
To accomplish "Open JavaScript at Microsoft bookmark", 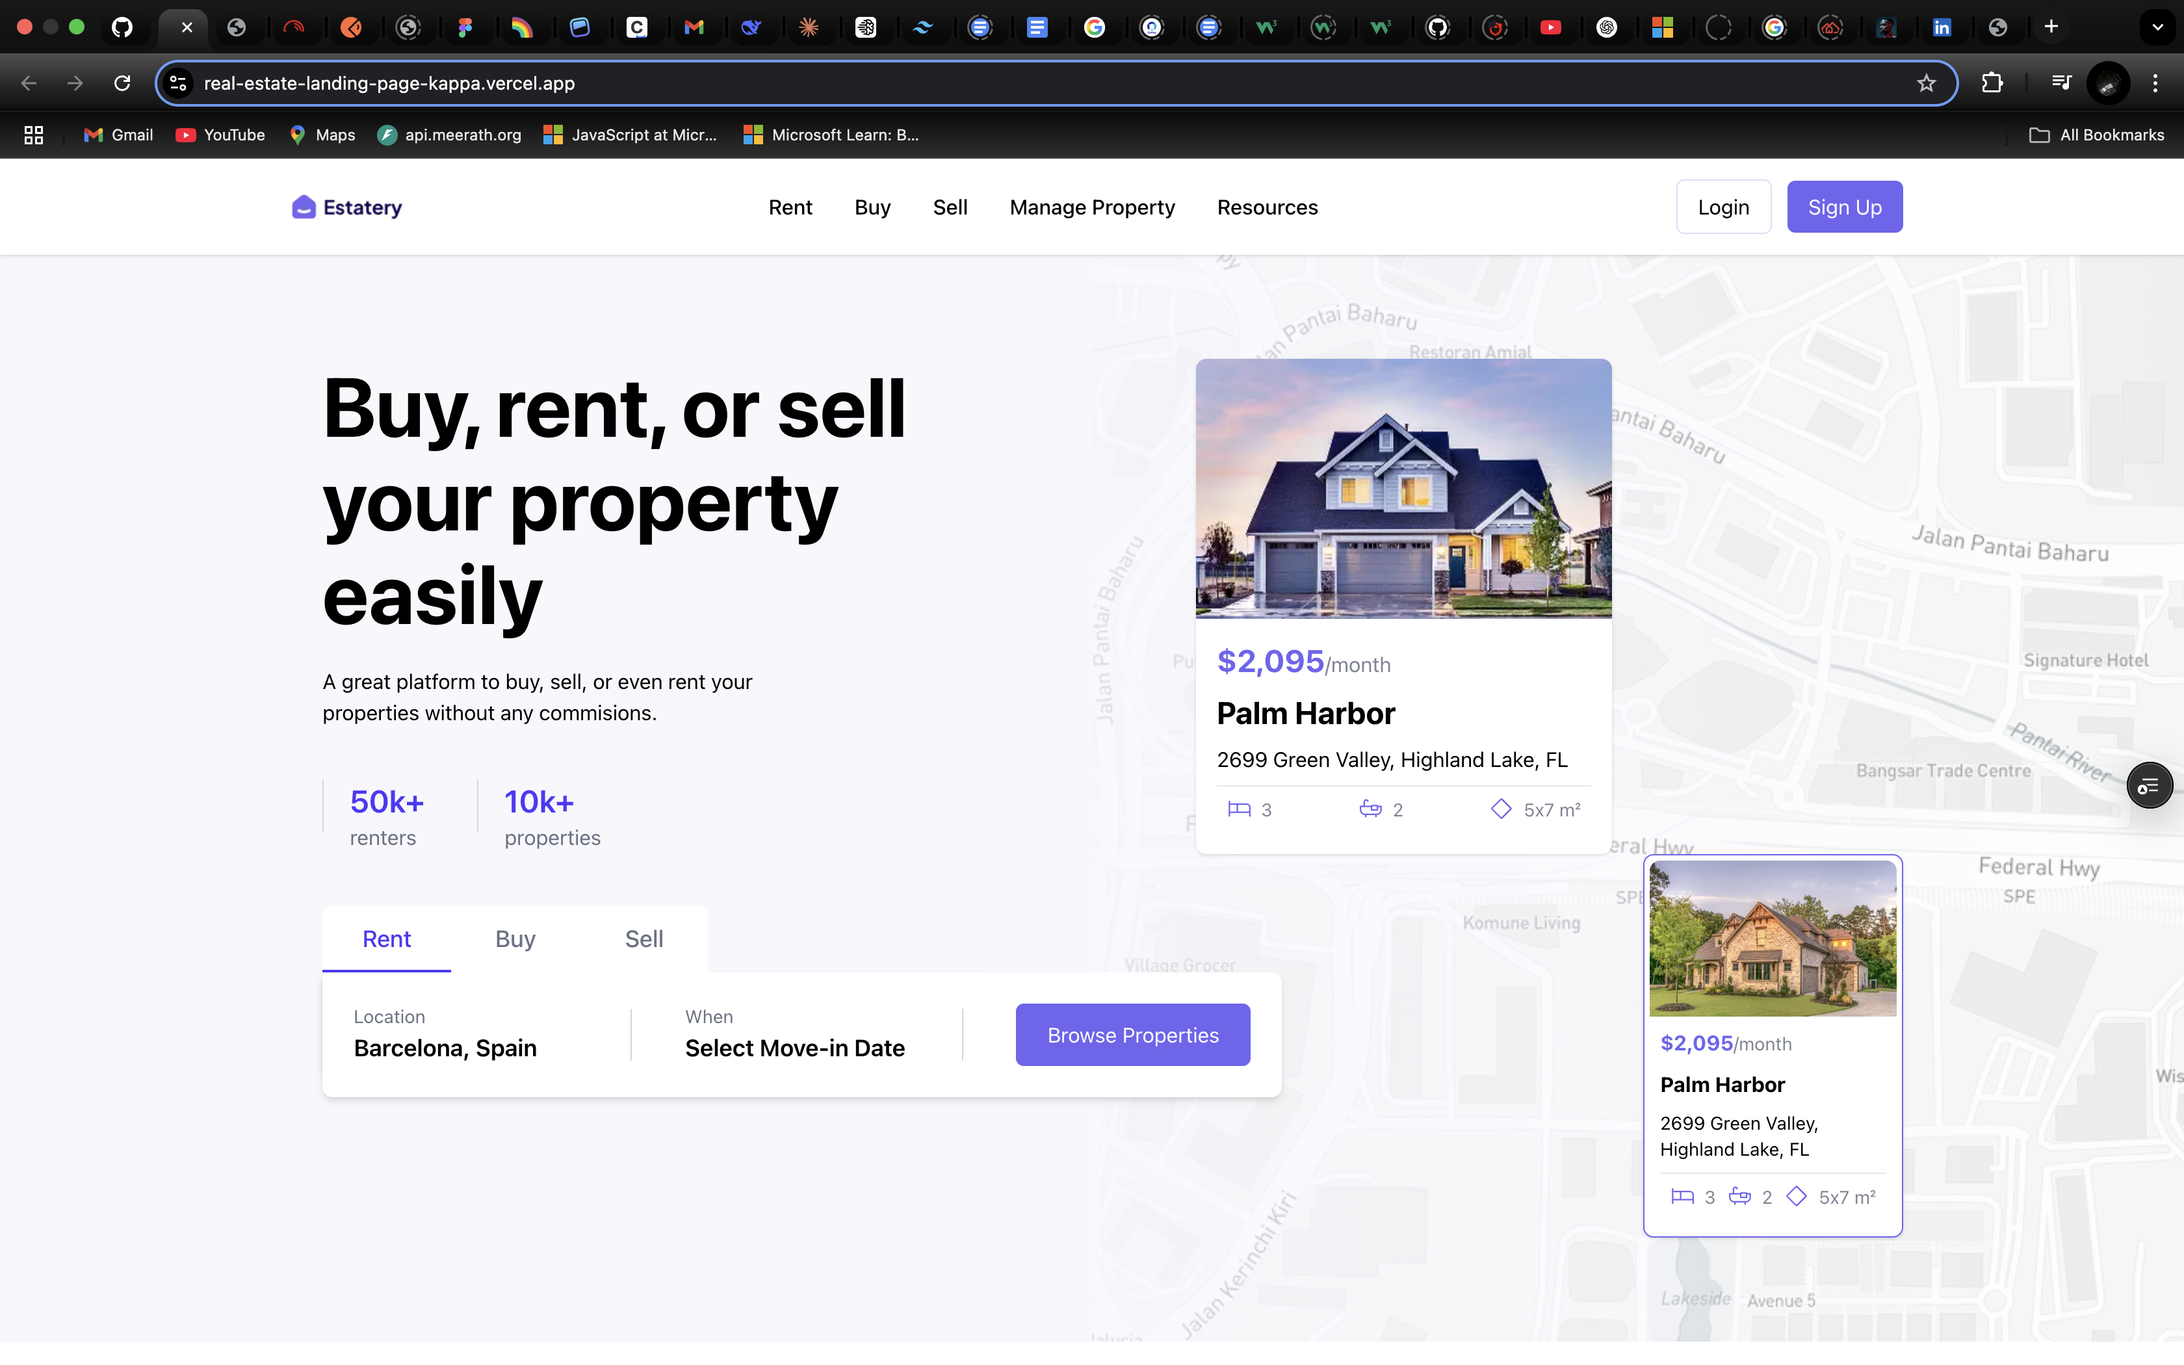I will click(630, 135).
